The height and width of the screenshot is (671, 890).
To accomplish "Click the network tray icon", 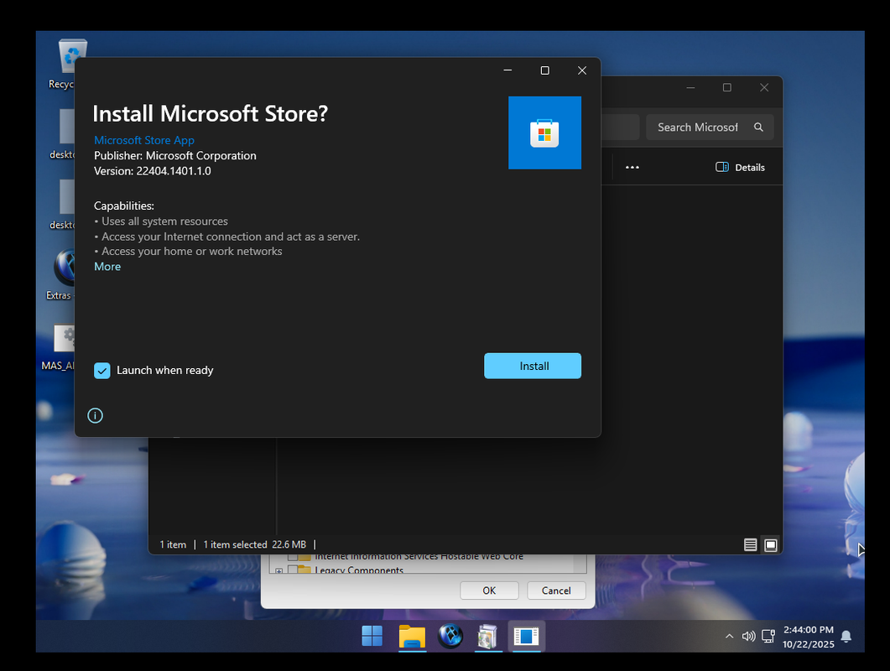I will 768,637.
